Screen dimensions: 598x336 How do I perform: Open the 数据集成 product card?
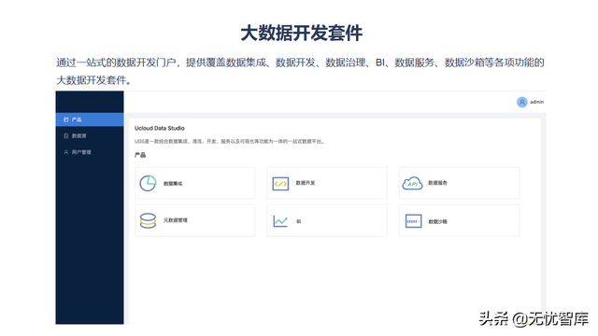(x=195, y=183)
